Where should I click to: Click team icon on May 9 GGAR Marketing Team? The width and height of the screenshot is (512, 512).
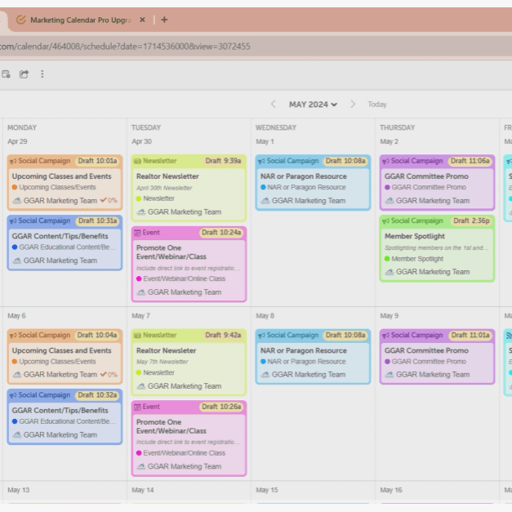[390, 375]
